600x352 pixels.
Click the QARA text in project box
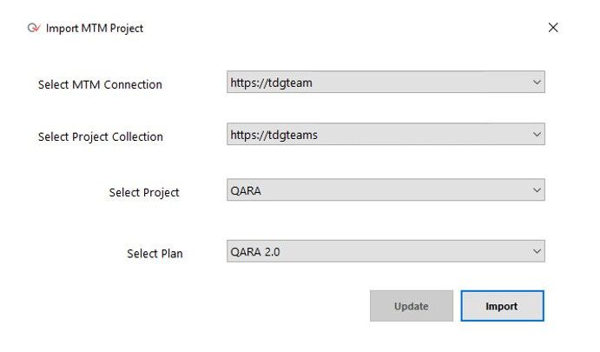(246, 190)
